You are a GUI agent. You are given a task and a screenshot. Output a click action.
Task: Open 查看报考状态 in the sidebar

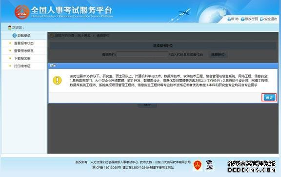[x=24, y=43]
